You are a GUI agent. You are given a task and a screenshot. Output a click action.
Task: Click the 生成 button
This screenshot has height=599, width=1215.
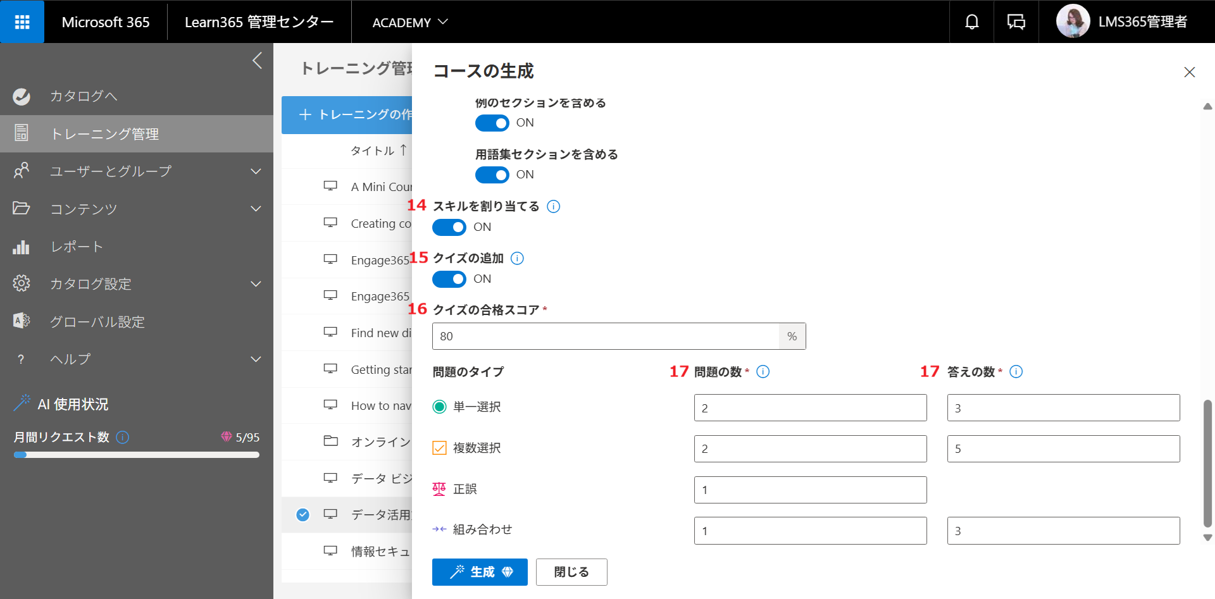[x=480, y=572]
